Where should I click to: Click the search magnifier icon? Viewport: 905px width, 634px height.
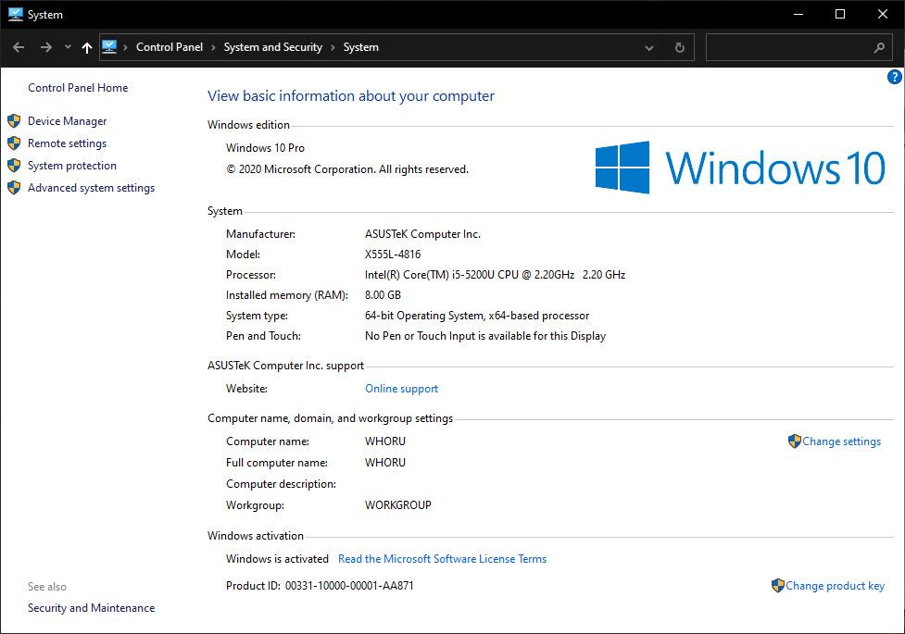tap(879, 47)
